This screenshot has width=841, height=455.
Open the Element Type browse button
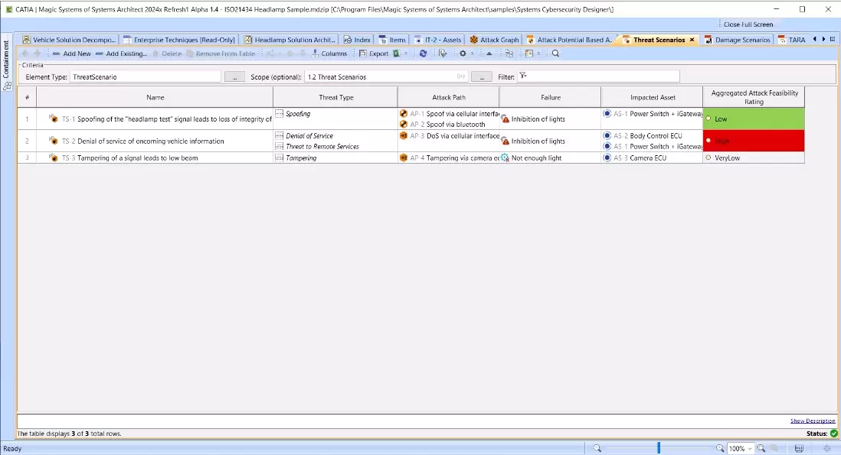(x=234, y=76)
